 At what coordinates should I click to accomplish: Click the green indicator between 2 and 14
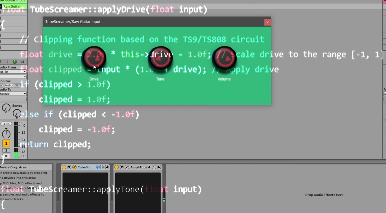point(15,62)
